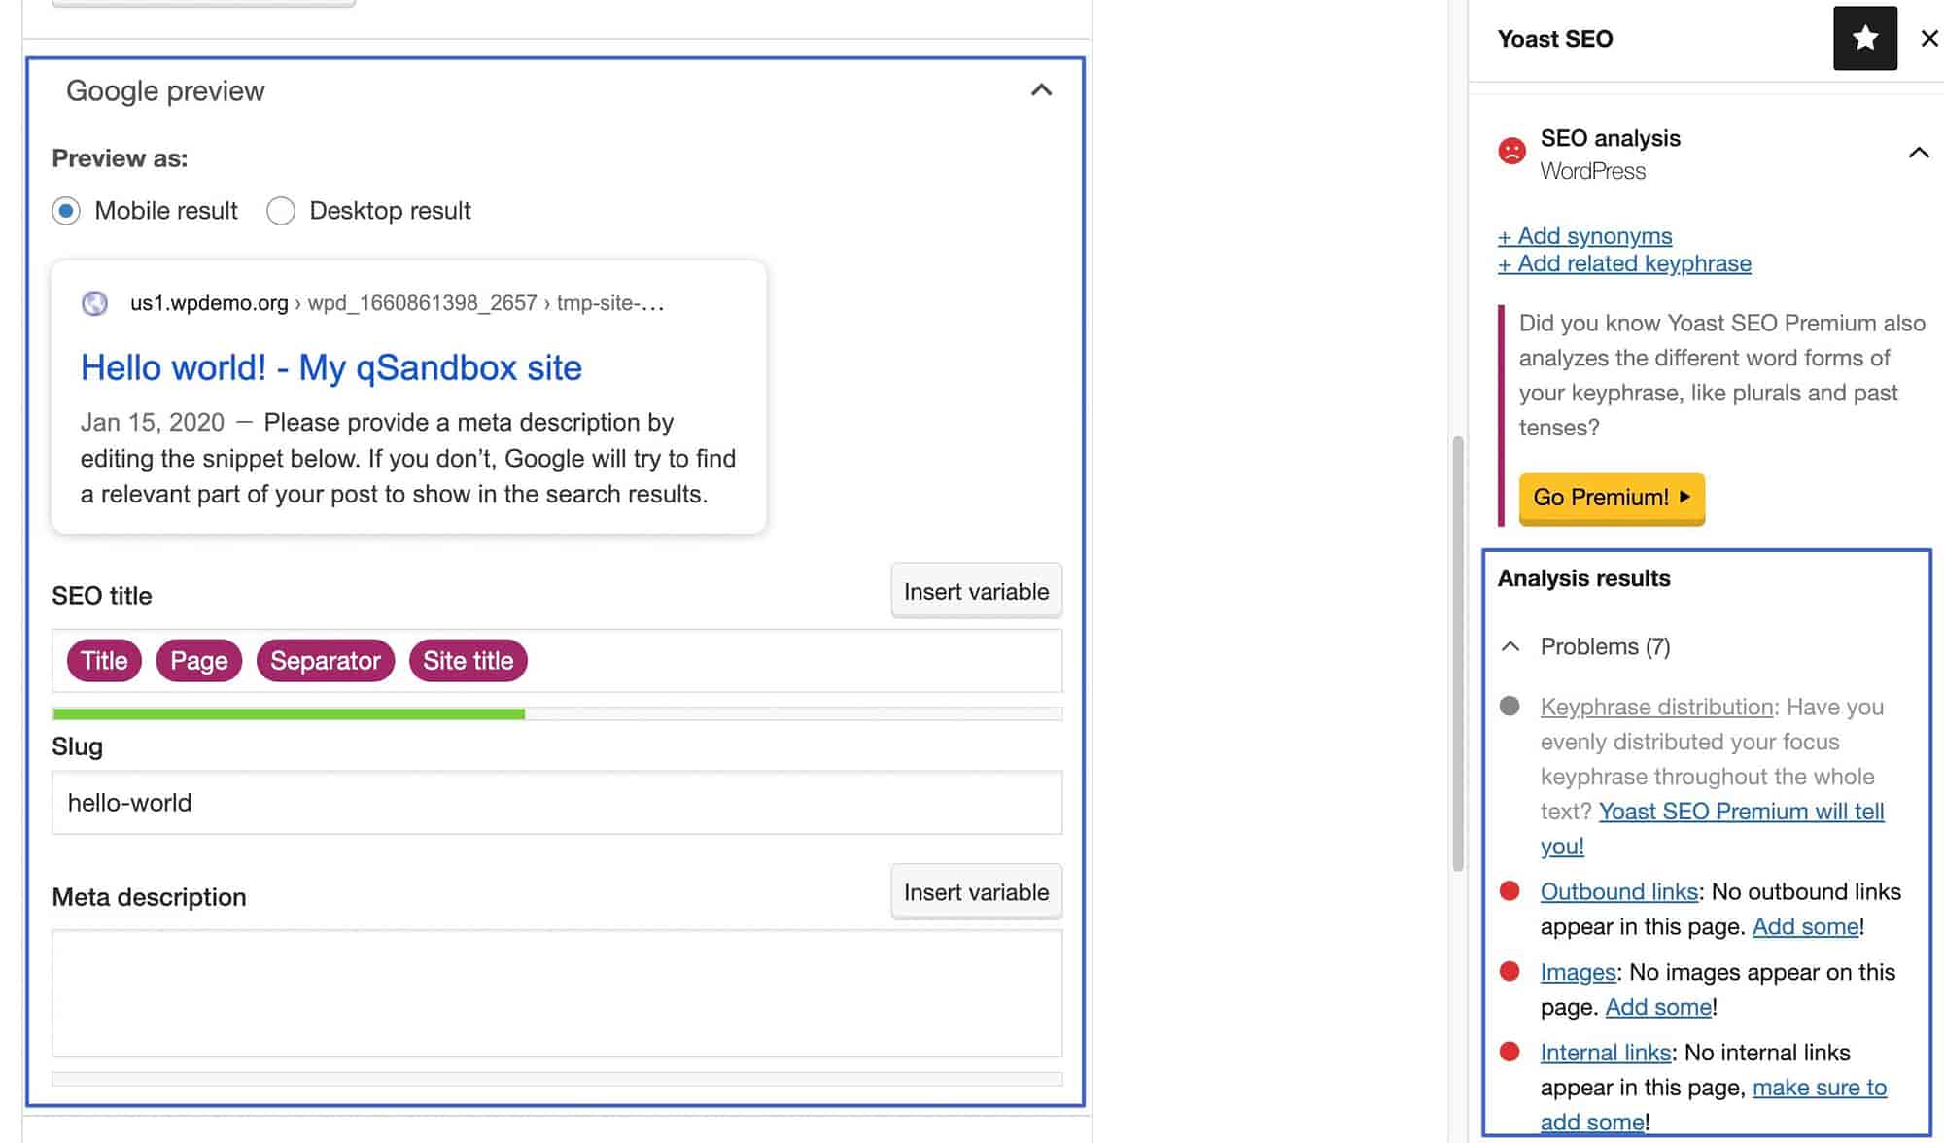This screenshot has height=1143, width=1944.
Task: Click the gray dot icon next to Keyphrase distribution
Action: click(1511, 705)
